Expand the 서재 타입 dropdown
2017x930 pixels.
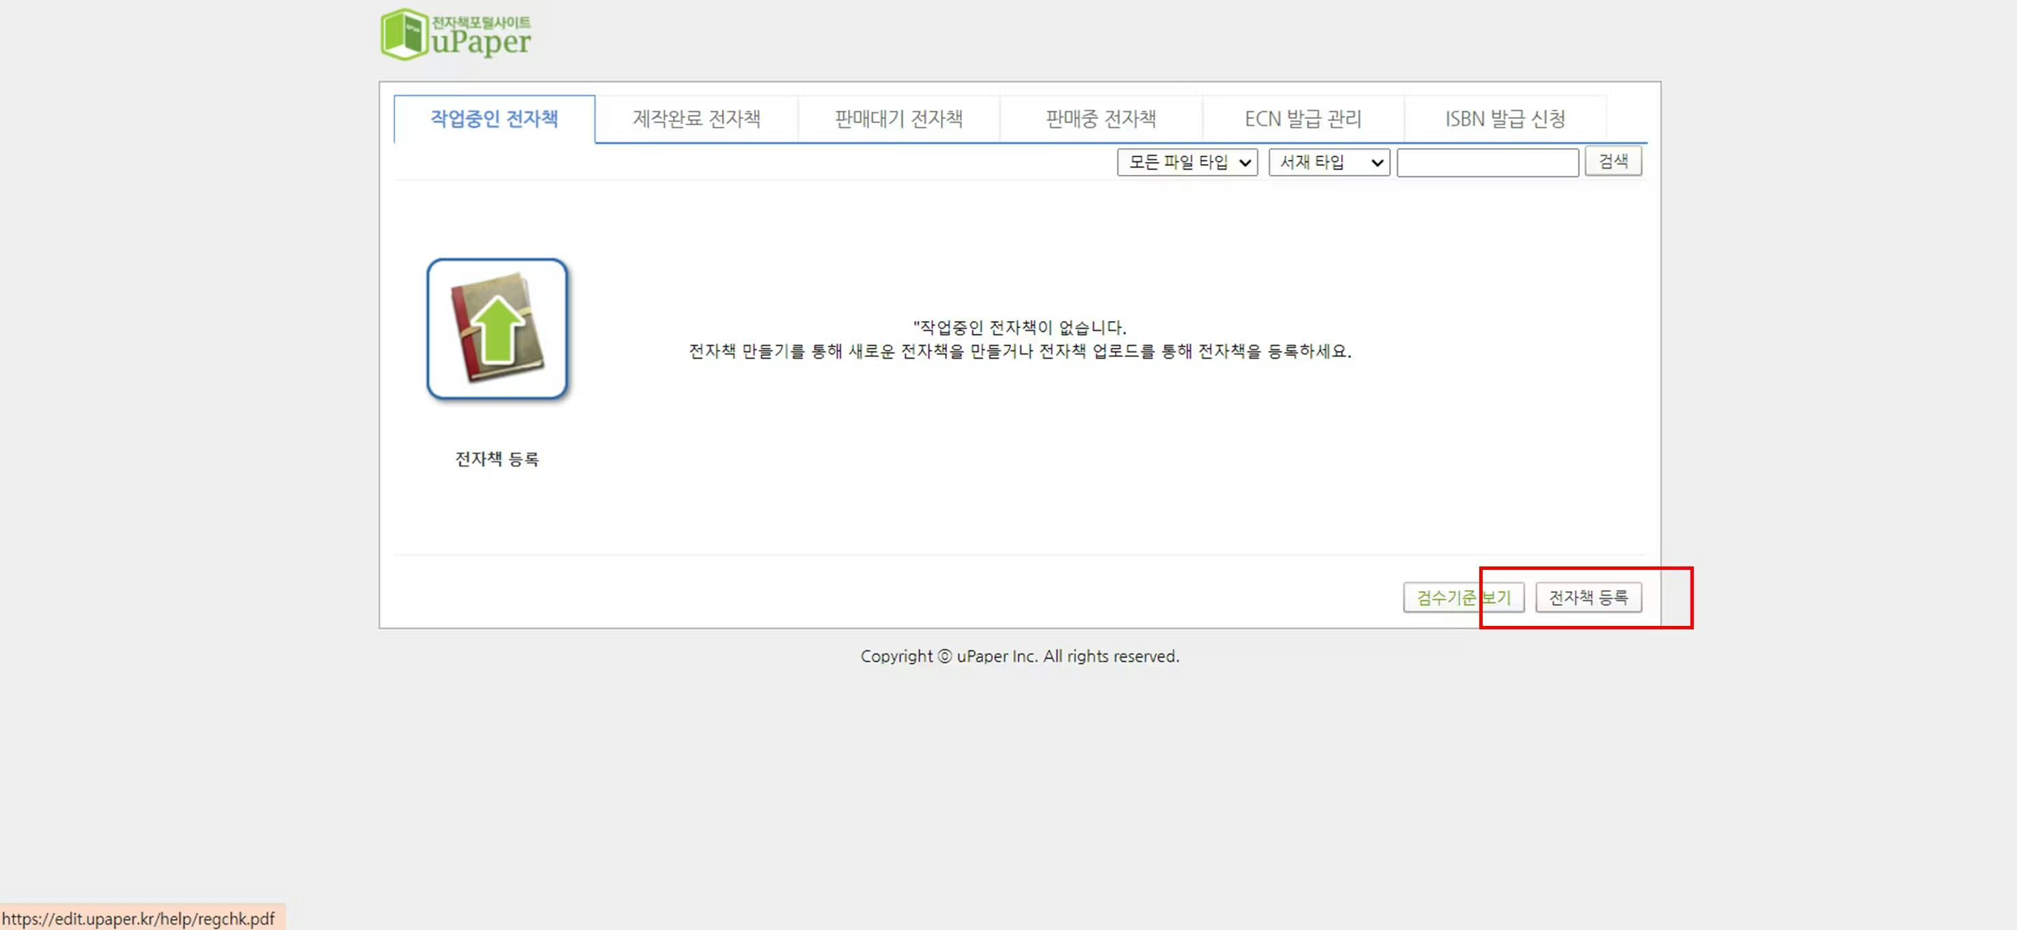[x=1329, y=162]
